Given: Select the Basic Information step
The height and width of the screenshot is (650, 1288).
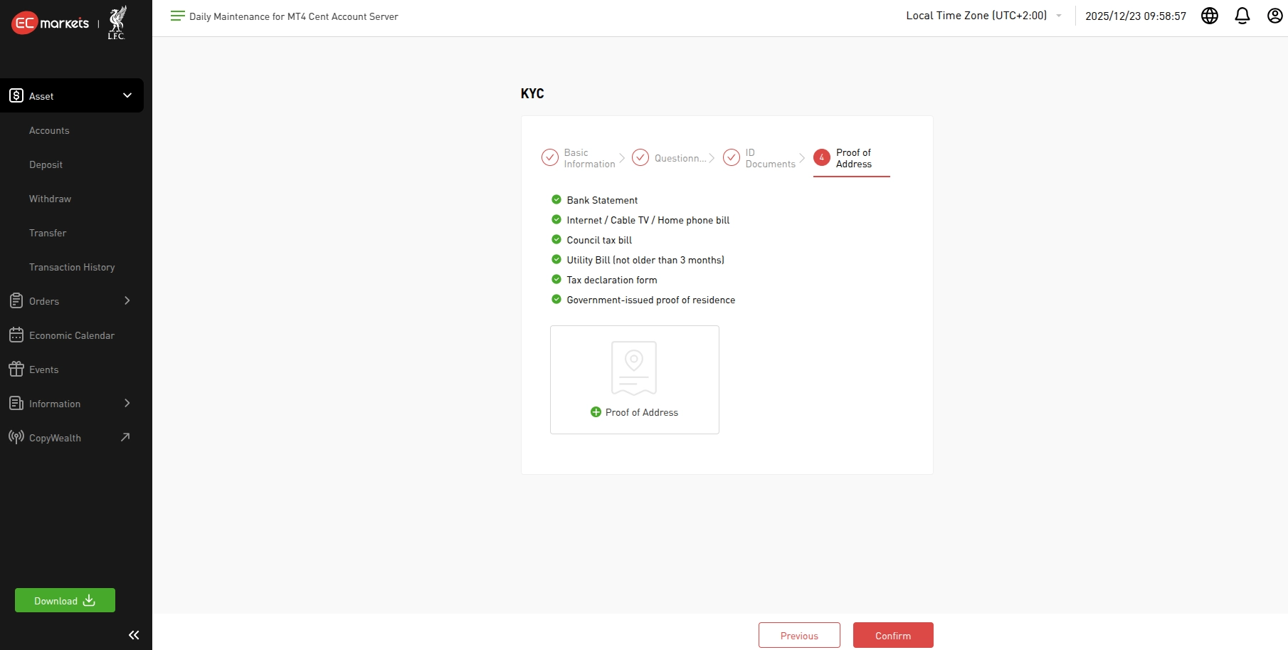Looking at the screenshot, I should [x=579, y=158].
